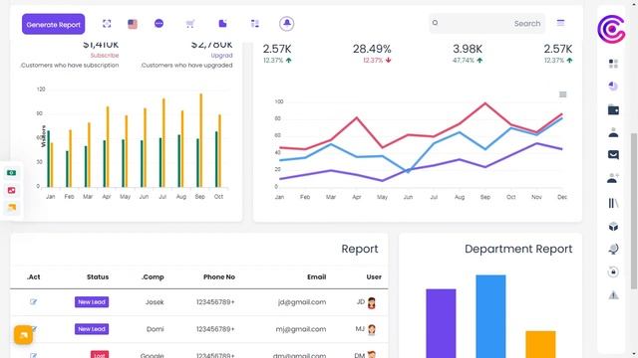Screen dimensions: 638x358
Task: Open the line chart options menu icon
Action: [x=562, y=94]
